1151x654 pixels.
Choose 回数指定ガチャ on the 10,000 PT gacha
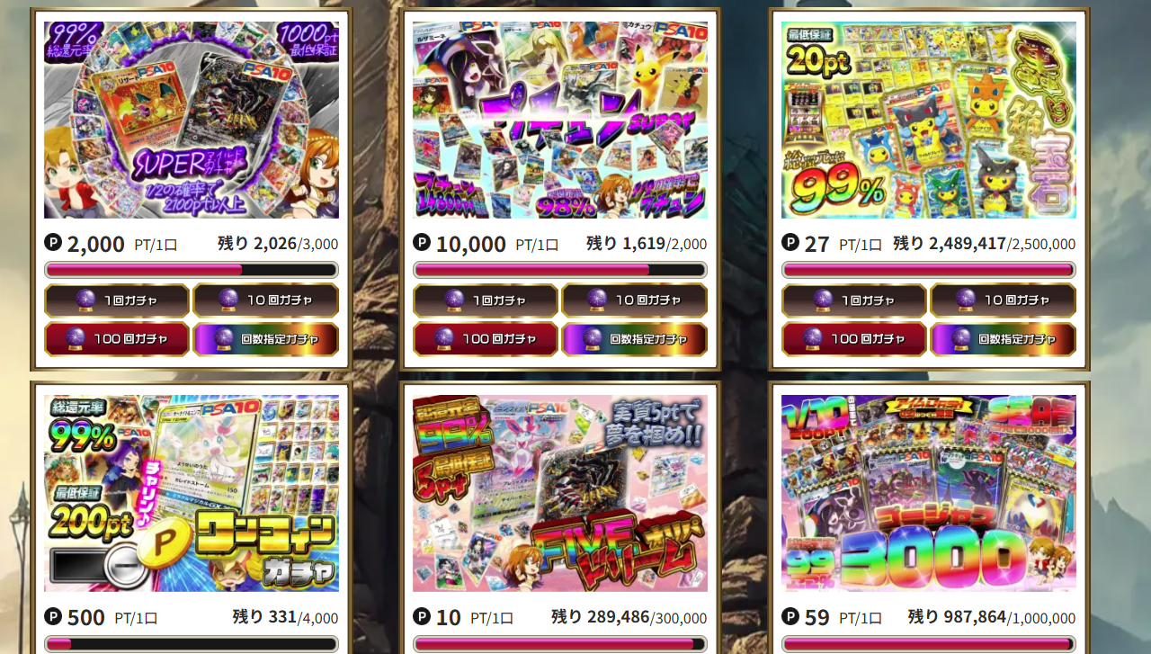click(634, 339)
